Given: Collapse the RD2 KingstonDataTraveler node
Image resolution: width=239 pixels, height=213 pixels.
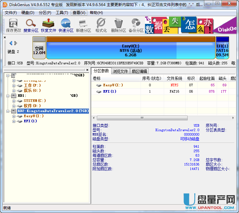Looking at the screenshot, I should coord(9,111).
